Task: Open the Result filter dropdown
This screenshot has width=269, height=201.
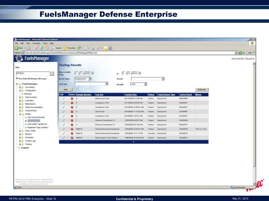Action: 146,84
